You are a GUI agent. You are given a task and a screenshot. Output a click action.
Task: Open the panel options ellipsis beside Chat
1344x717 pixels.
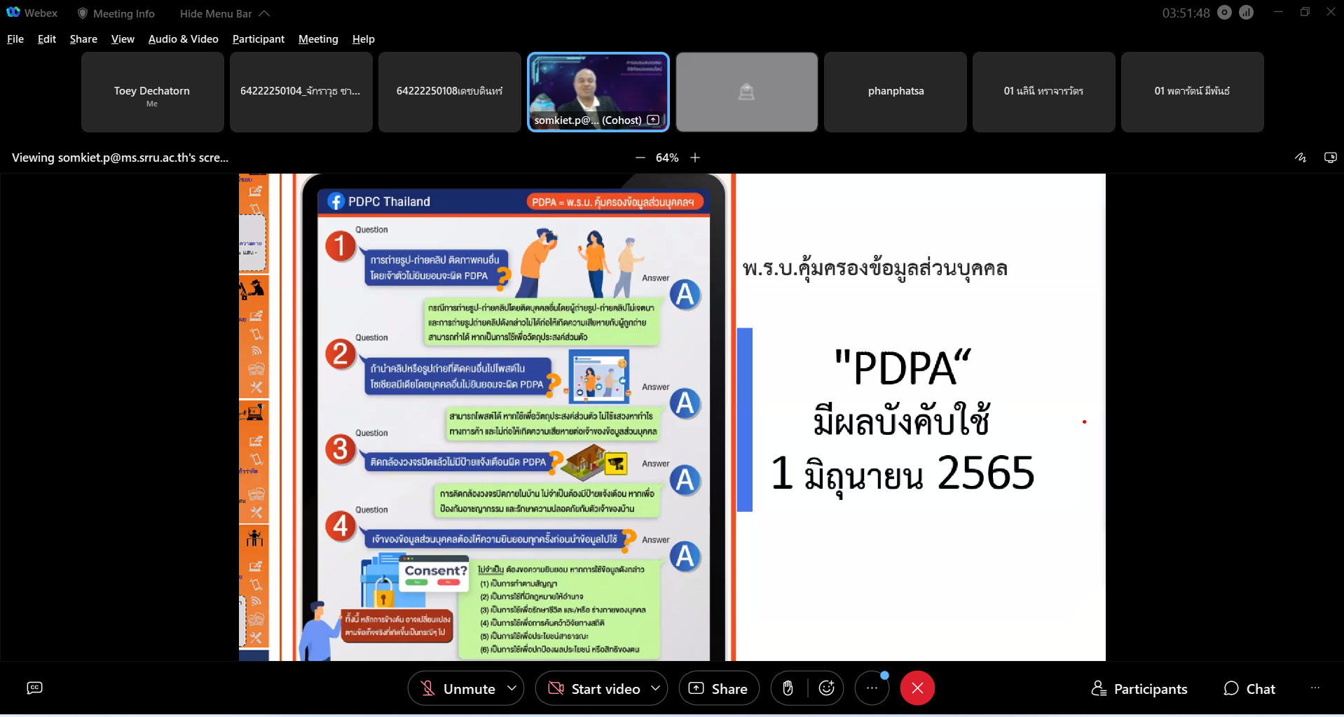click(x=1315, y=688)
